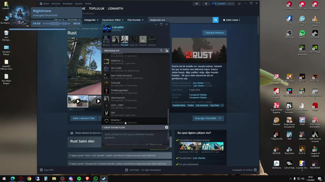The image size is (325, 182).
Task: Expand the LidnaRth status dropdown arrow
Action: click(x=125, y=27)
